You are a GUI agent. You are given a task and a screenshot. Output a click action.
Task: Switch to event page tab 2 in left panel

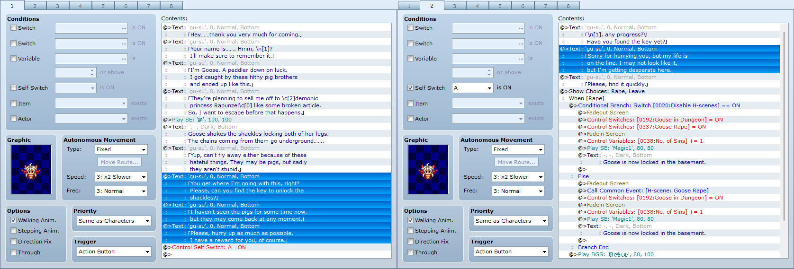coord(35,6)
